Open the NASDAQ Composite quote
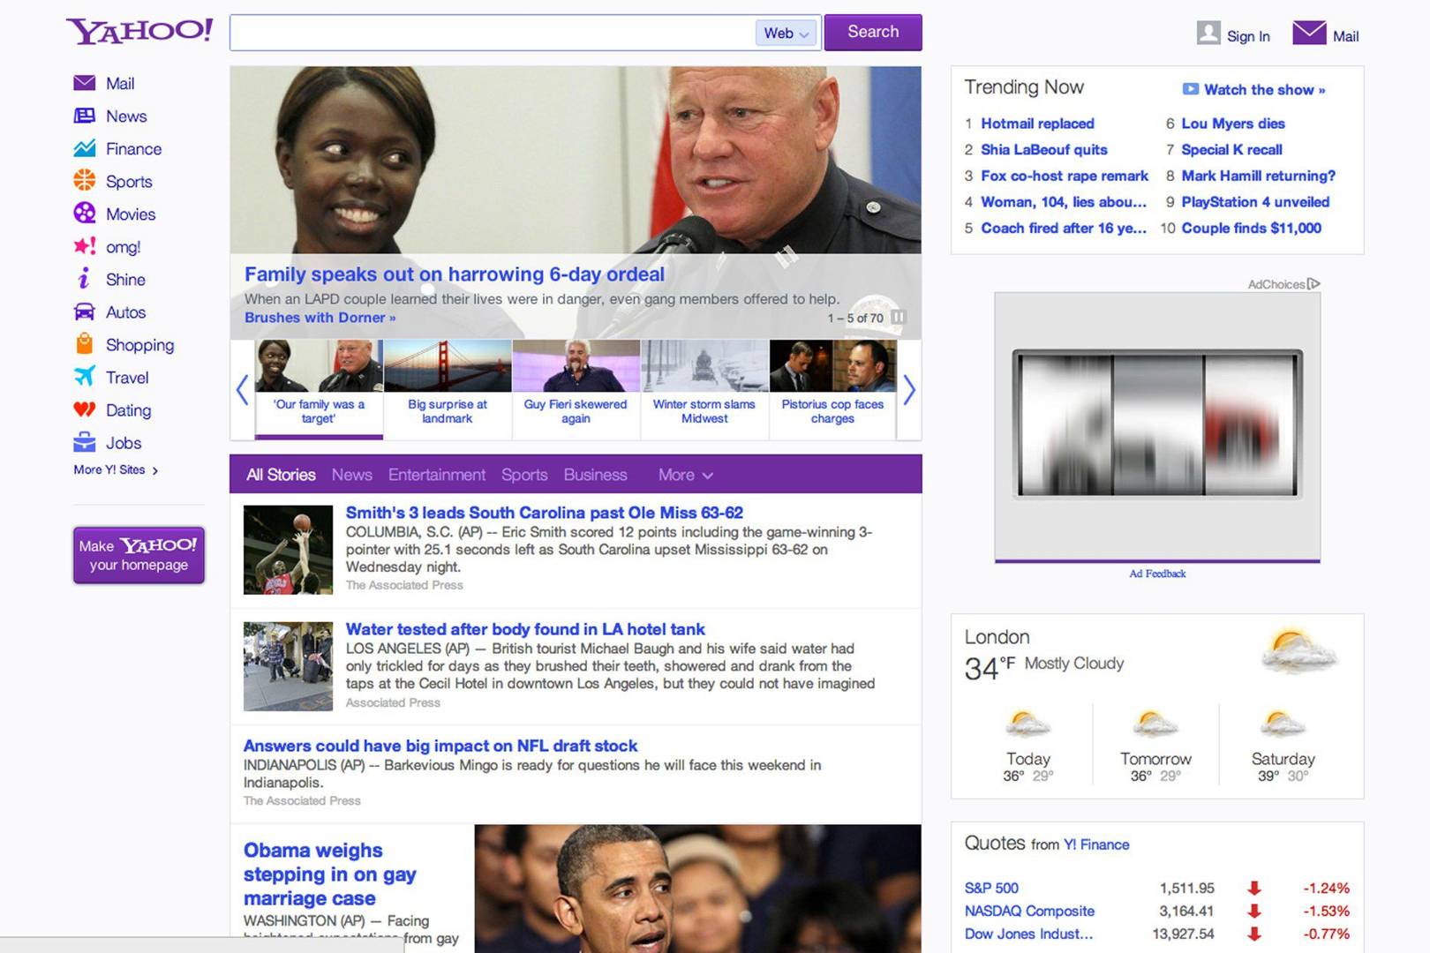1430x953 pixels. click(x=1029, y=911)
